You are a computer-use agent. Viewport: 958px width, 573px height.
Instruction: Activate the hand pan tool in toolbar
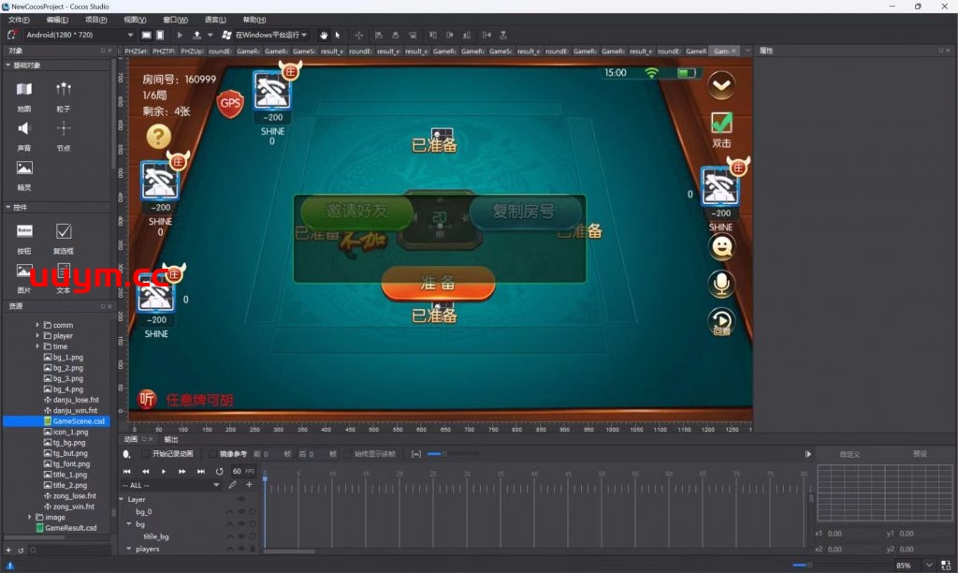click(324, 35)
